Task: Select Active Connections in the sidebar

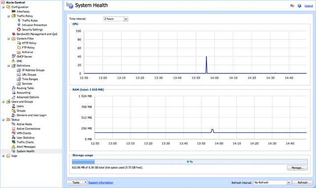Action: tap(29, 128)
